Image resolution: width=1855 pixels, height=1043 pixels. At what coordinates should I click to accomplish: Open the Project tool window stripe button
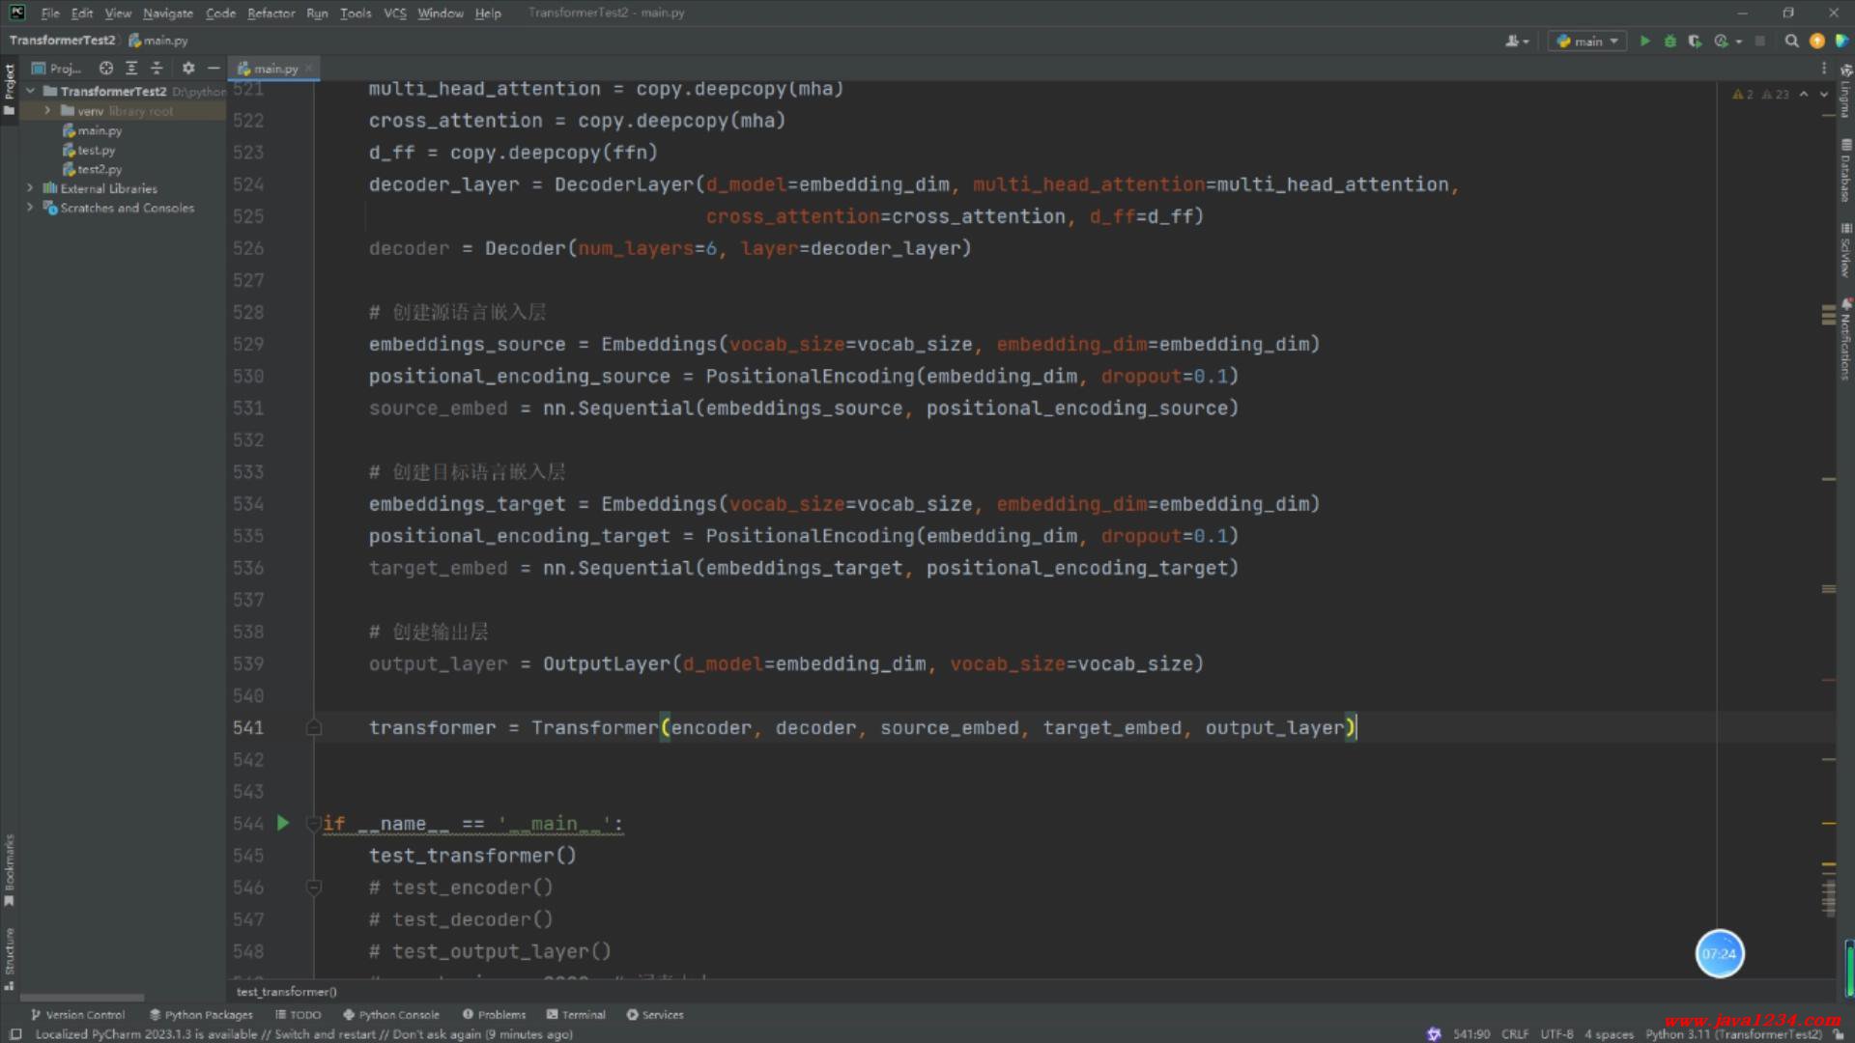(10, 87)
